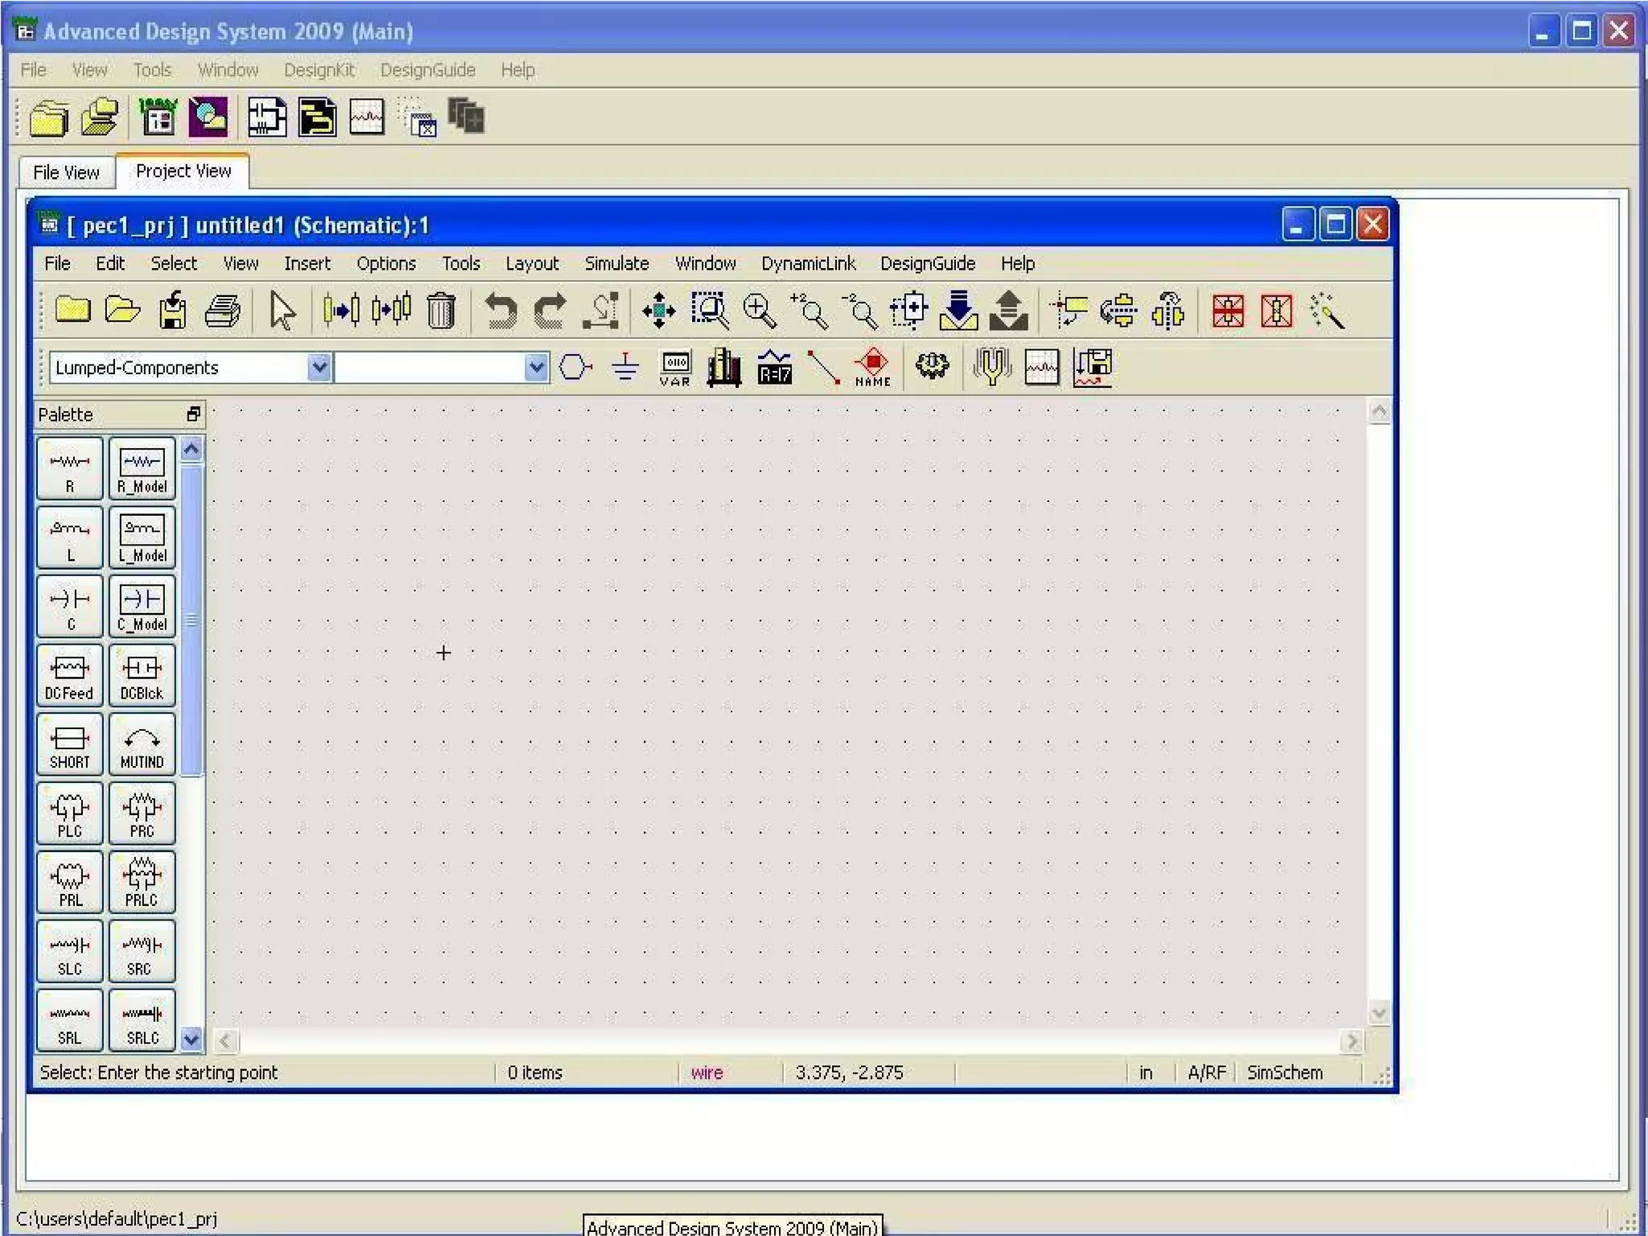Click the Tuning fork icon
Image resolution: width=1648 pixels, height=1236 pixels.
click(x=991, y=366)
